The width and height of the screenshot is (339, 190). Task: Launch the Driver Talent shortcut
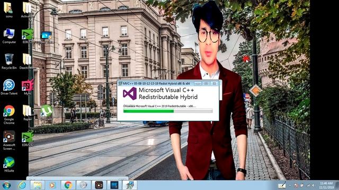click(9, 87)
